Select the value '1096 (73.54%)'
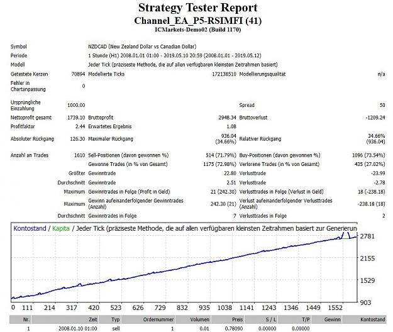 (368, 155)
